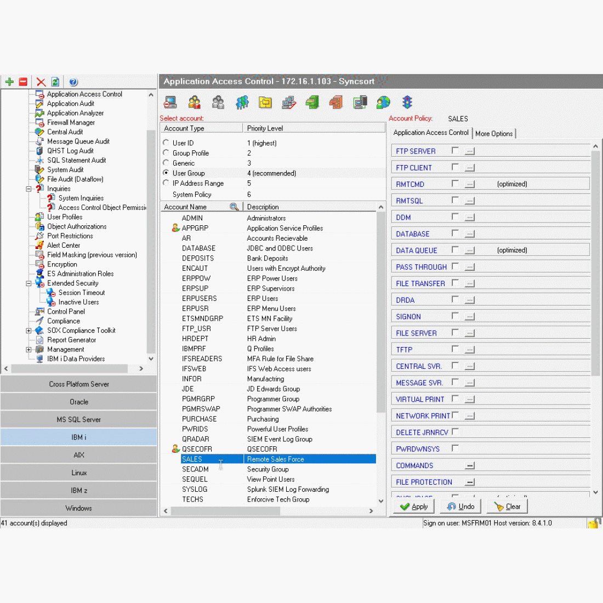Viewport: 603px width, 603px height.
Task: Open the Help icon with question mark
Action: coord(73,81)
